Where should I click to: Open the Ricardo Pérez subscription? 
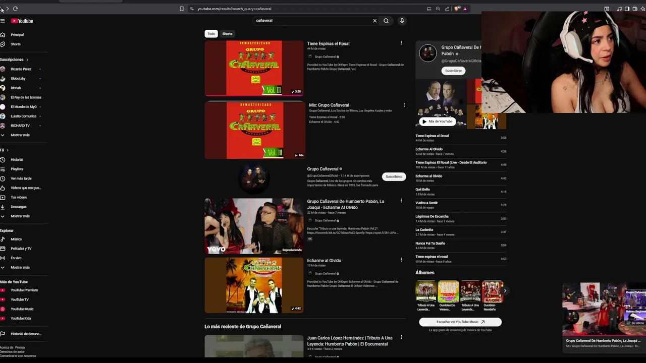(21, 69)
